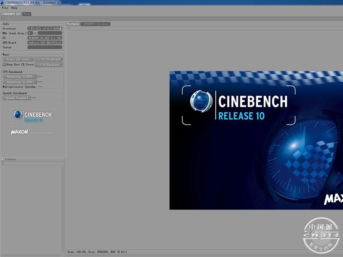Viewport: 343px width, 257px height.
Task: Start the OpenGL Standard benchmark
Action: click(17, 98)
